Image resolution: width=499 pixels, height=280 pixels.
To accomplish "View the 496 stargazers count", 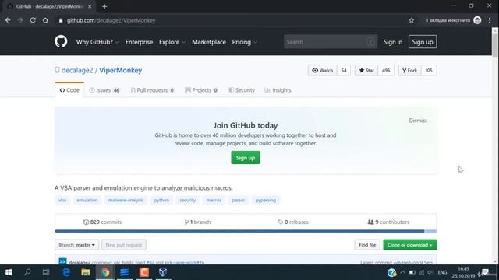I will pos(386,70).
